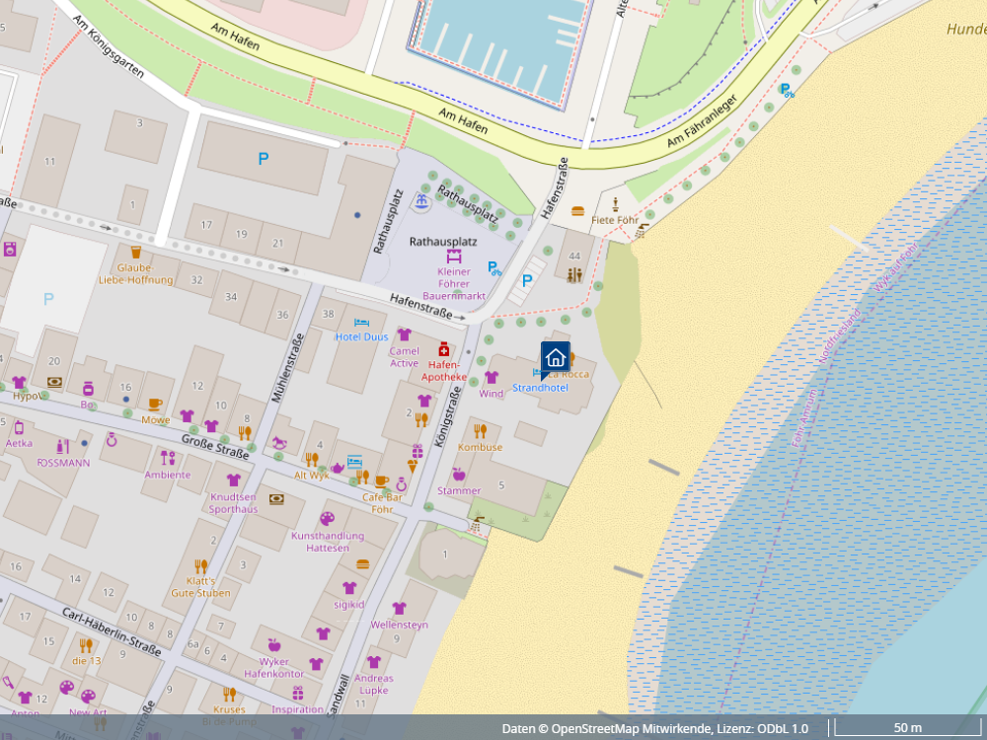
Task: Select the sigikid clothing icon
Action: 349,588
